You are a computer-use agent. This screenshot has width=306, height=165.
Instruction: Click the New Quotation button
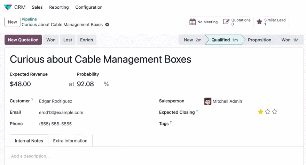pos(23,40)
